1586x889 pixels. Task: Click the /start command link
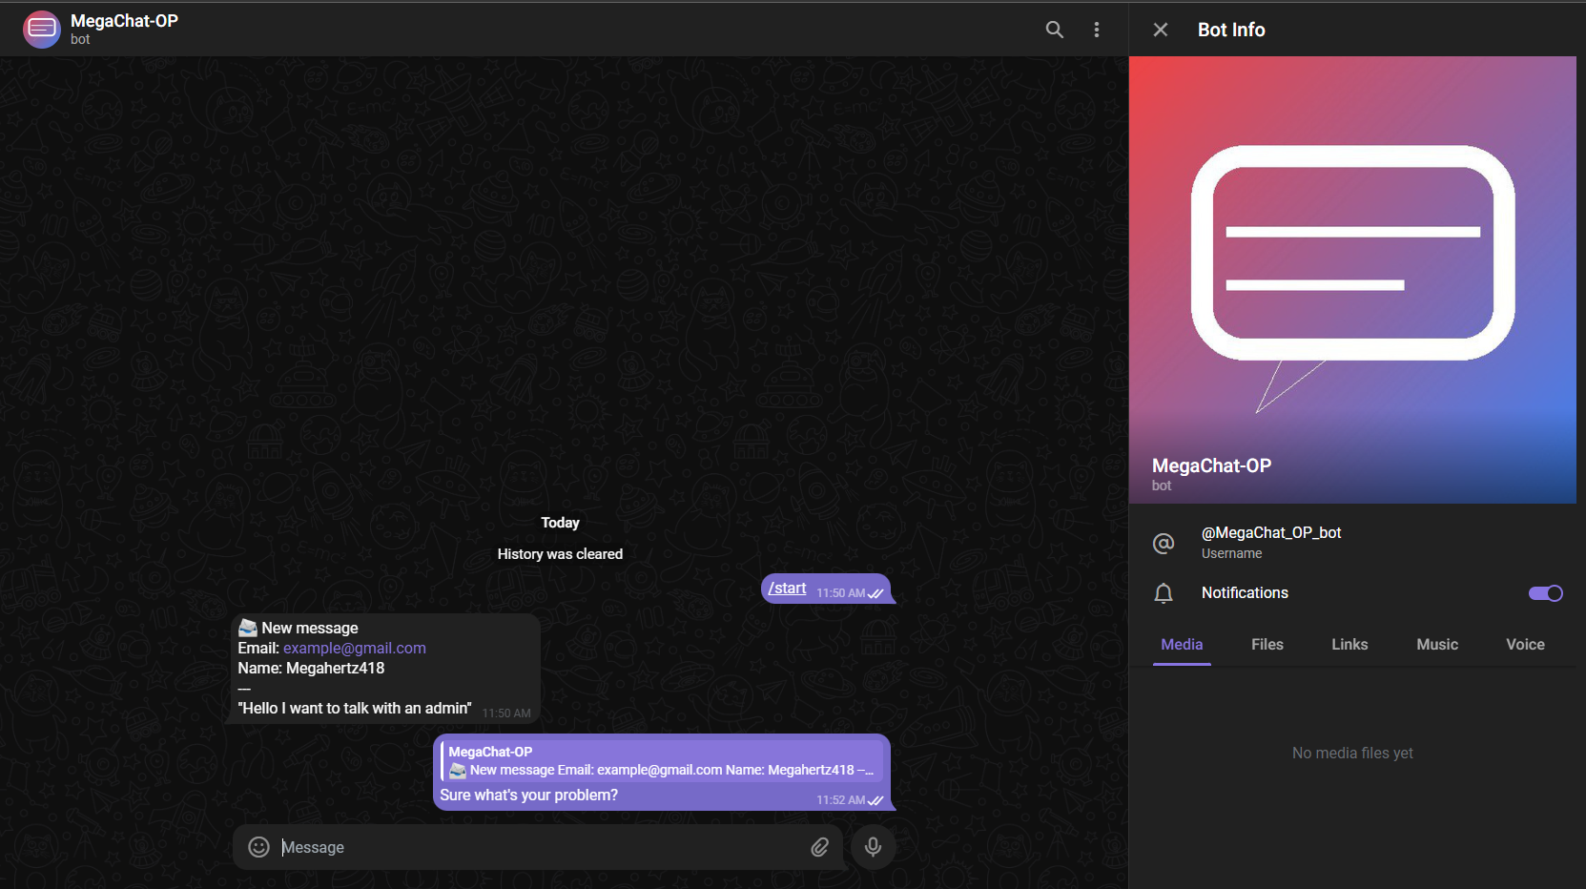click(787, 589)
